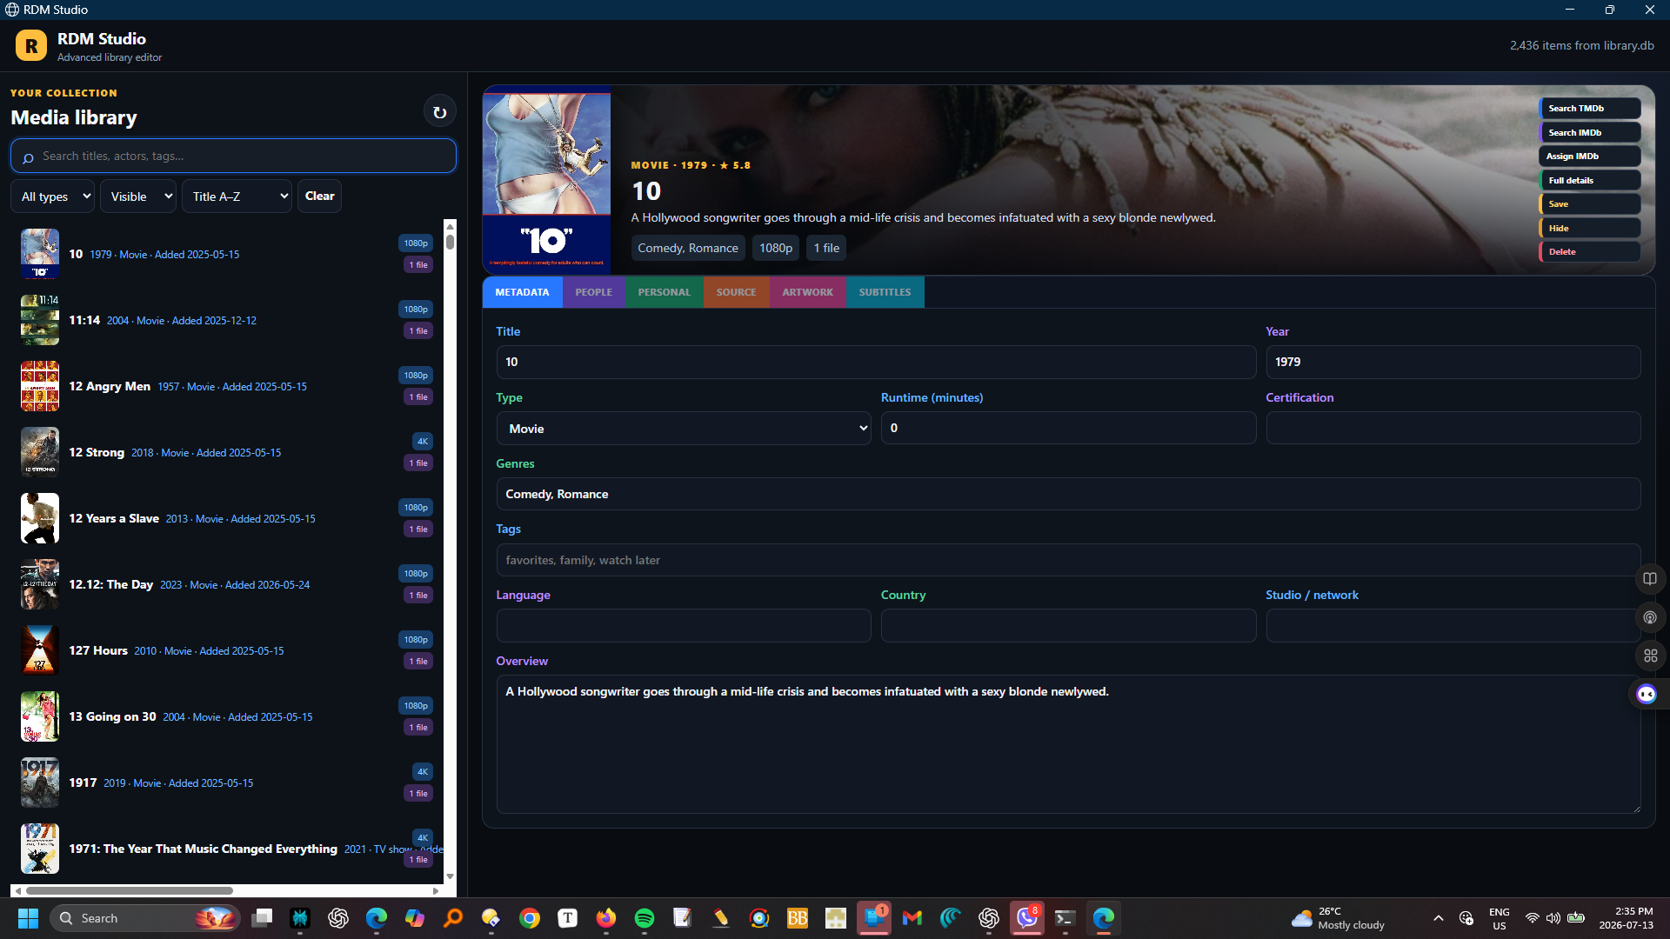Click the BB app icon on taskbar

[798, 918]
